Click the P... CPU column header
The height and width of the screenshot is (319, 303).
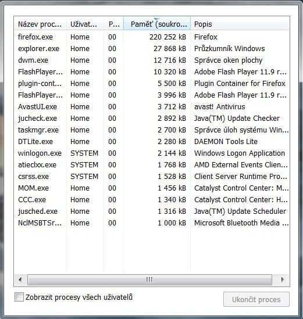113,24
